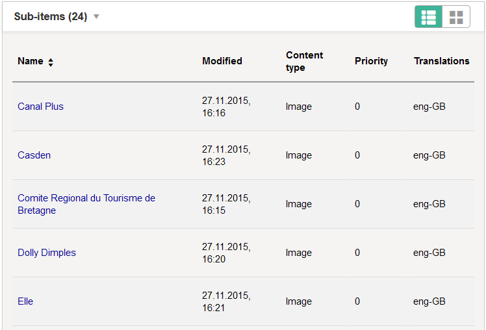
Task: Click the Modified column header
Action: pos(222,61)
